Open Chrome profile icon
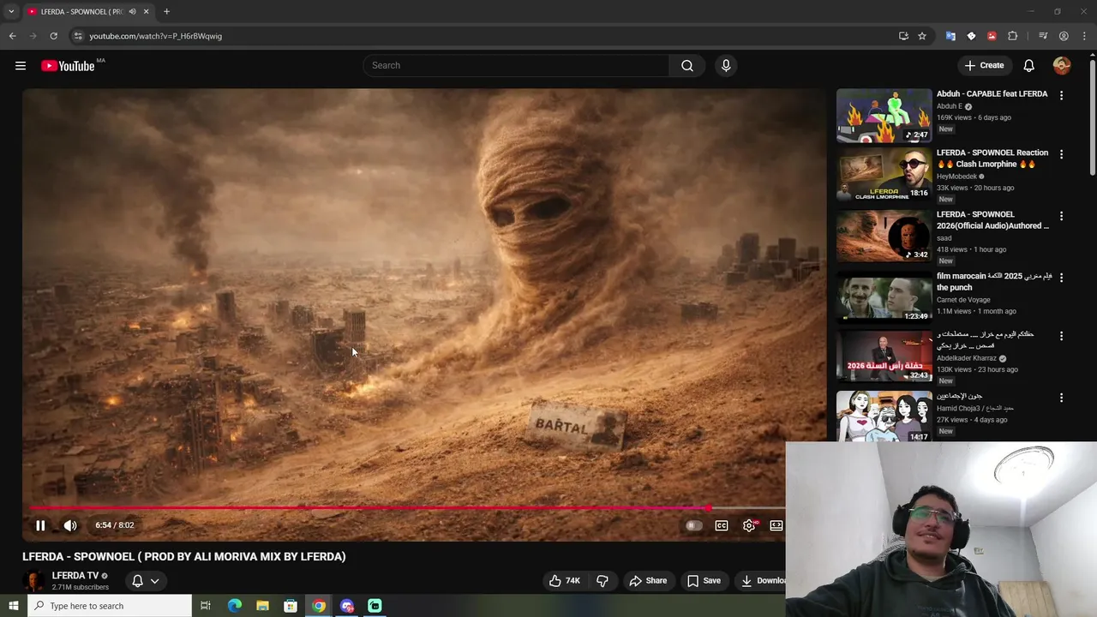The width and height of the screenshot is (1097, 617). [x=1064, y=36]
